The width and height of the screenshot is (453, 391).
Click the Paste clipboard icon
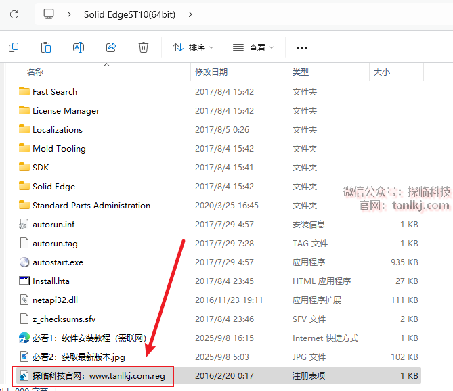tap(46, 47)
